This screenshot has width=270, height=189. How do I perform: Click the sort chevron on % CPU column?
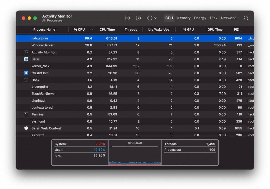pos(91,29)
